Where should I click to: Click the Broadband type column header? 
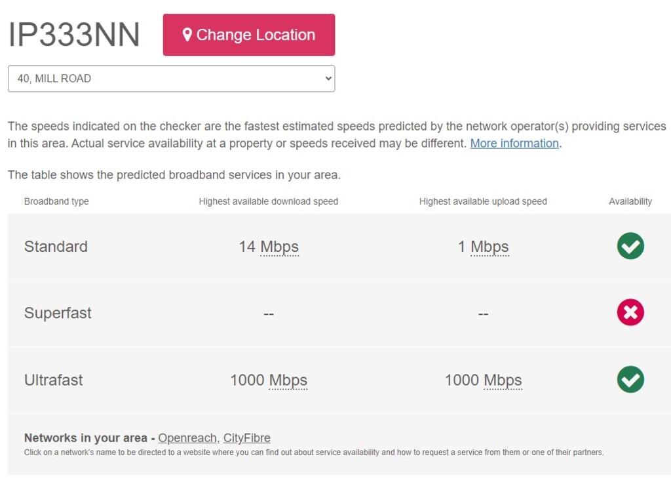point(56,201)
